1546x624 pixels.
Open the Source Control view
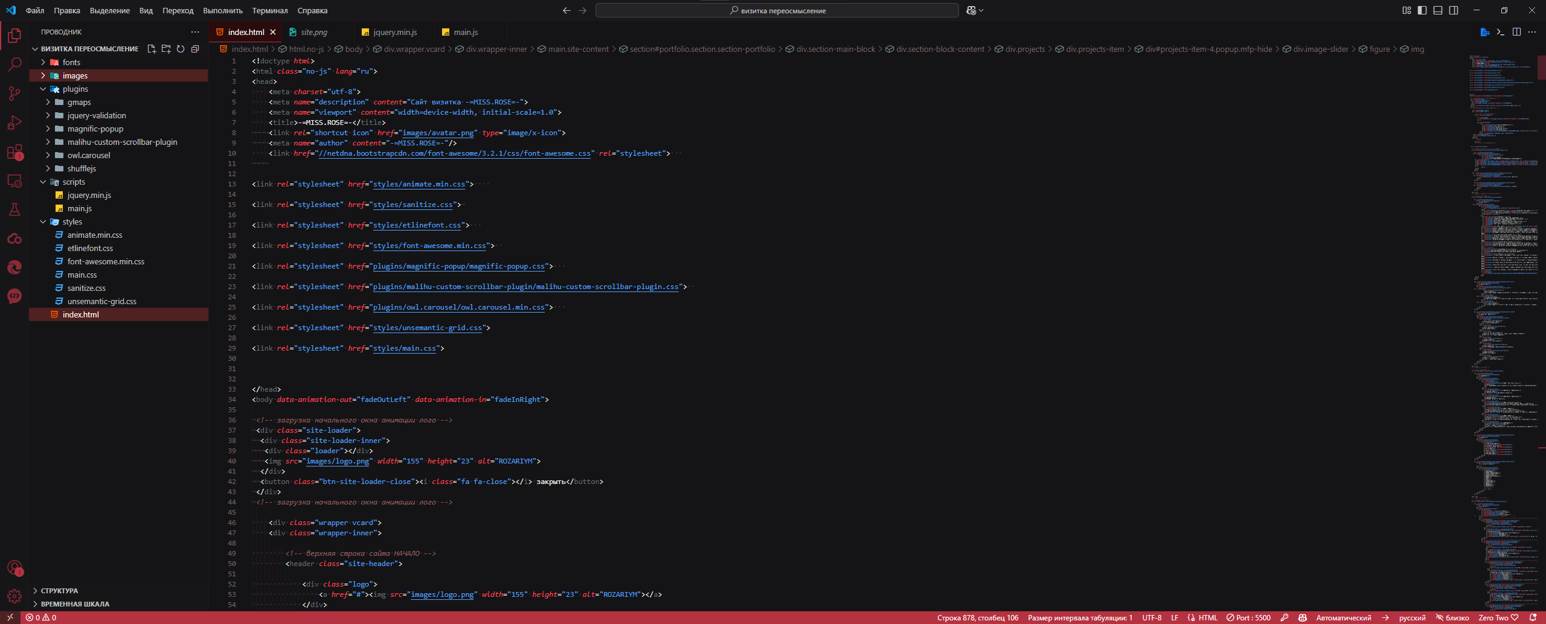tap(14, 94)
